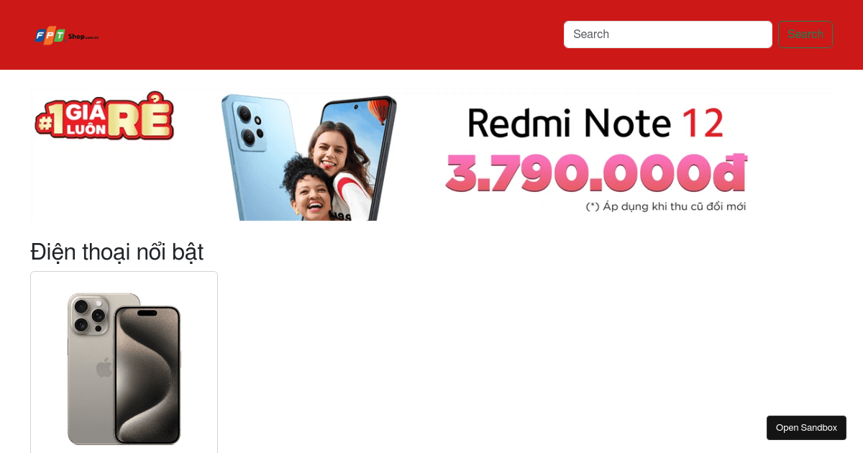This screenshot has width=863, height=453.
Task: Click the number 12 in red on banner
Action: 702,123
